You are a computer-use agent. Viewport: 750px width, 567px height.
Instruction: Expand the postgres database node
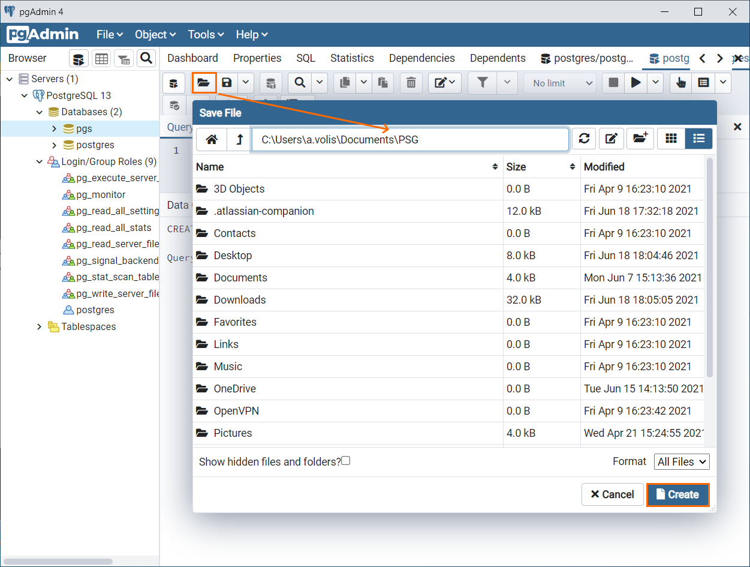pos(54,145)
